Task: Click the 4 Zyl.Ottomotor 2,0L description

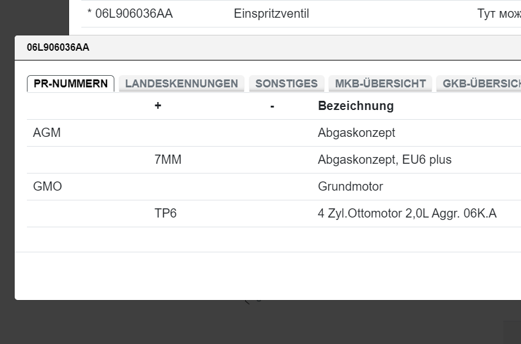Action: [x=407, y=213]
